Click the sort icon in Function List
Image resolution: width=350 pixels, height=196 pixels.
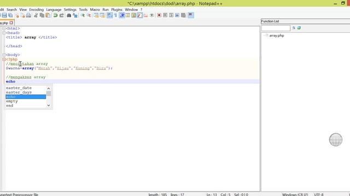tap(294, 28)
